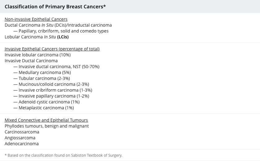This screenshot has width=260, height=161.
Task: Click 'Invasive lobular carcinoma (10%)' row
Action: [x=38, y=55]
